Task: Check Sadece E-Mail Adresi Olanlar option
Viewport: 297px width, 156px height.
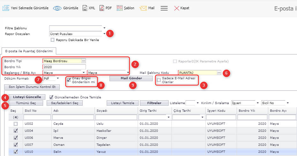Action: [x=159, y=80]
